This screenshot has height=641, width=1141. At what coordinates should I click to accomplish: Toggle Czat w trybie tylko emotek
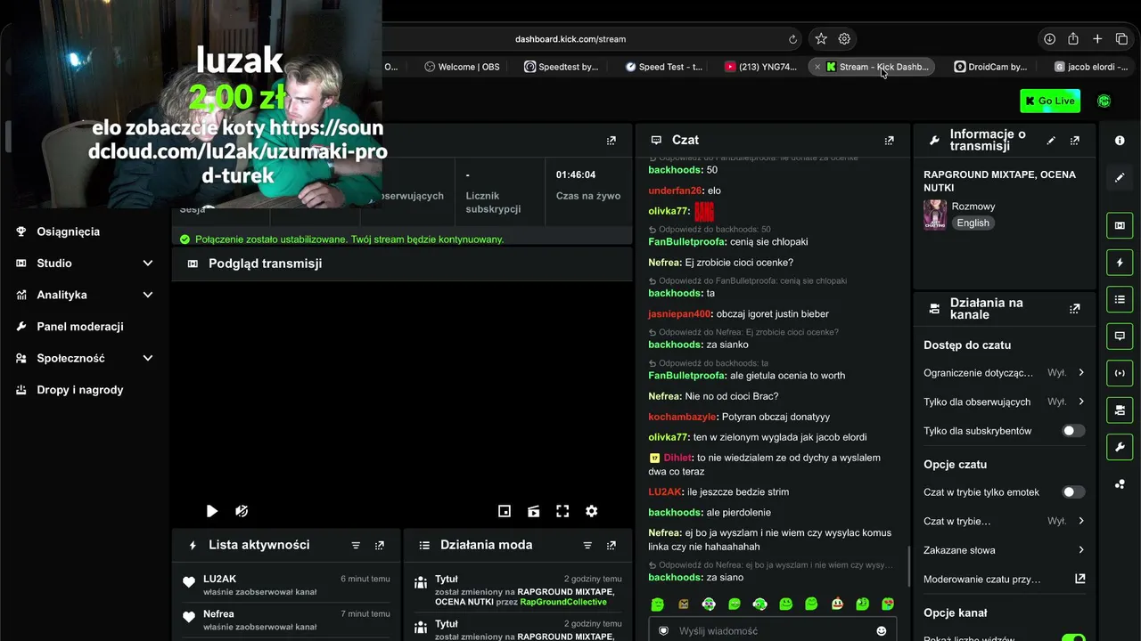pos(1073,492)
